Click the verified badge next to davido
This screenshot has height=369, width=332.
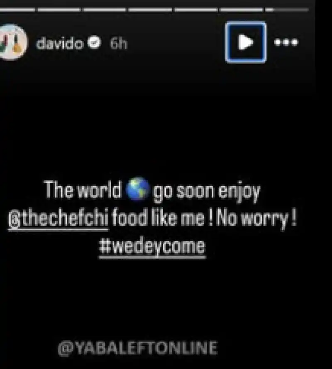pyautogui.click(x=94, y=42)
